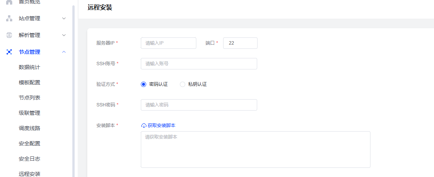This screenshot has height=177, width=434.
Task: Open 安全配置 submenu item
Action: (x=29, y=144)
